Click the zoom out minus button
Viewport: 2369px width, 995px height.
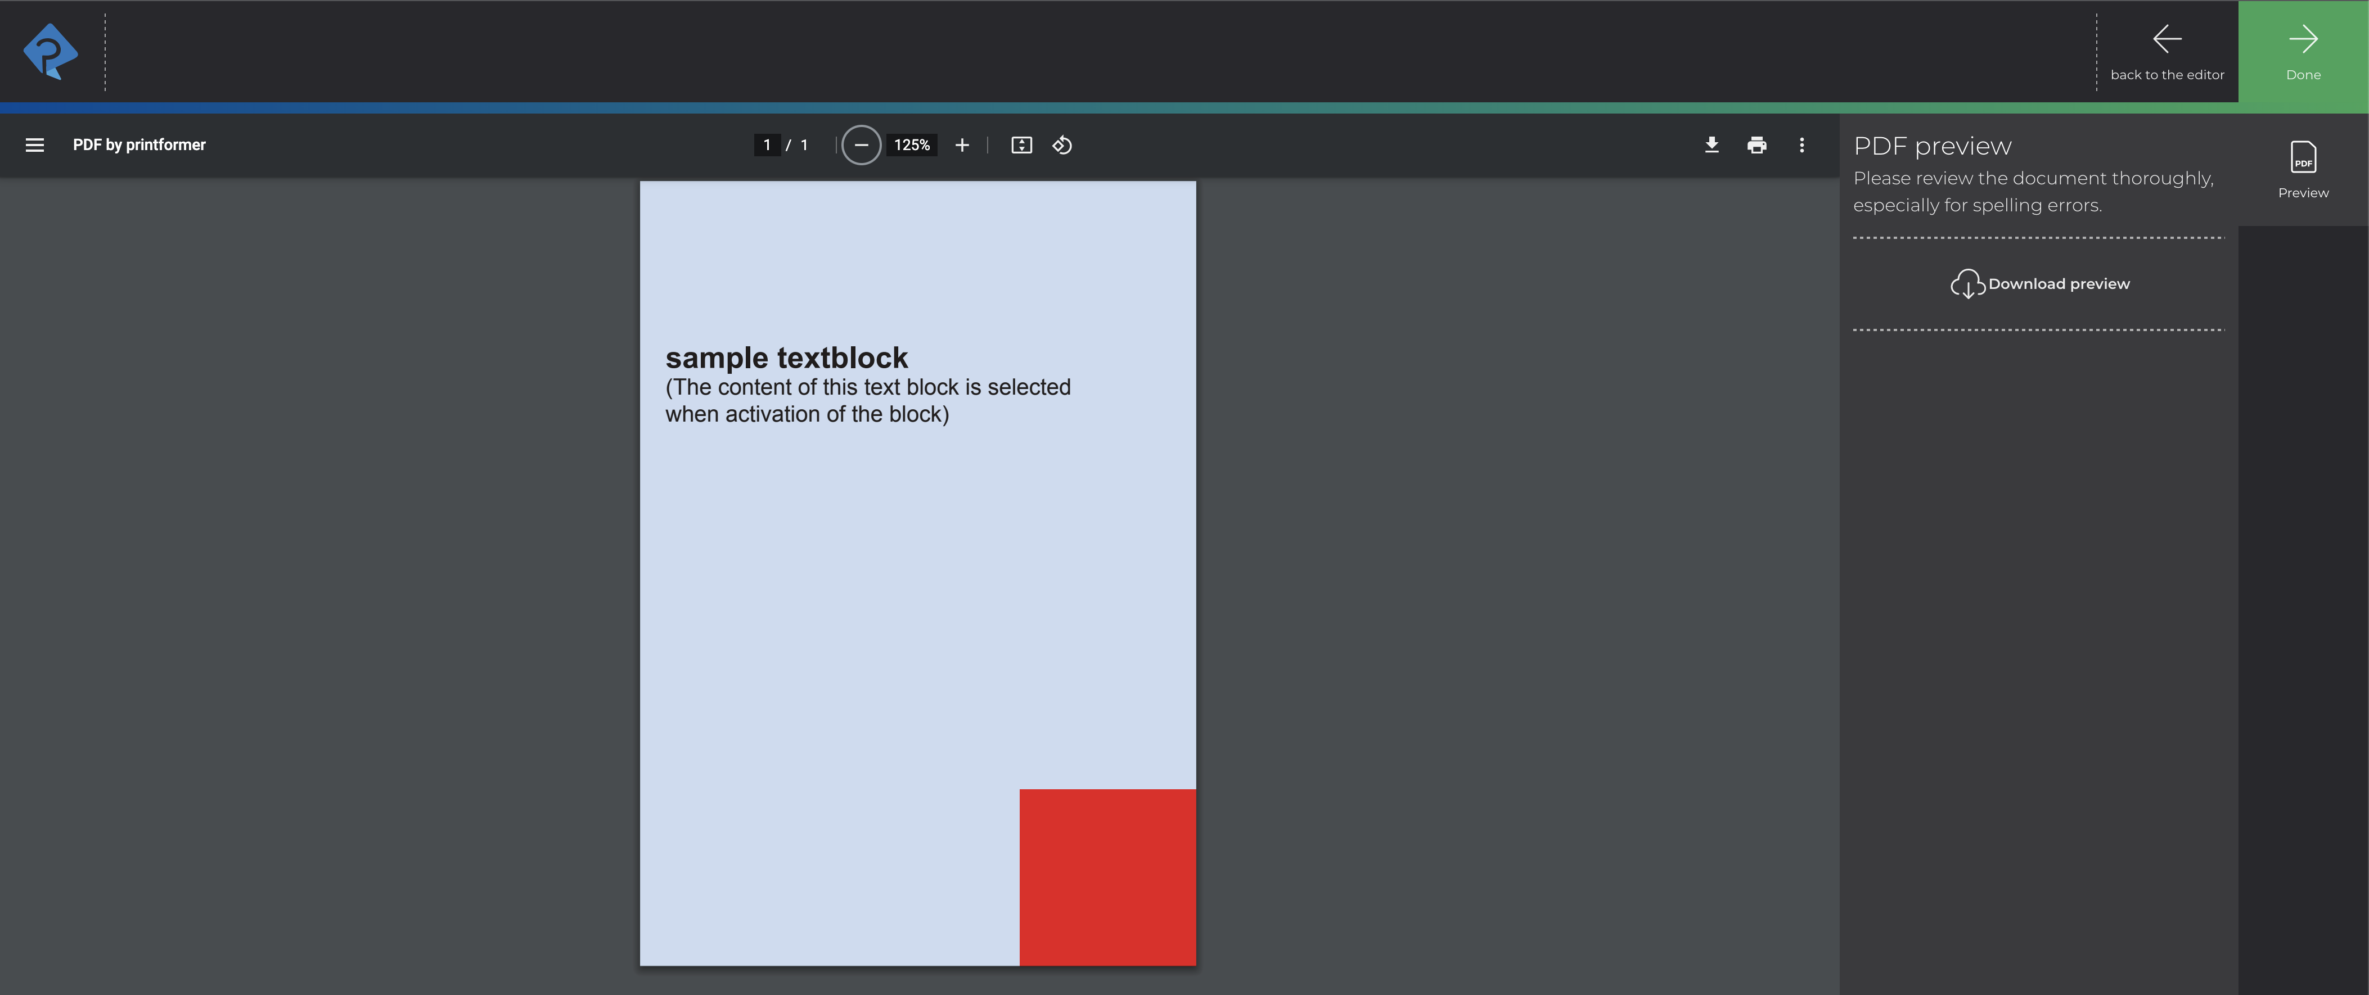(861, 145)
